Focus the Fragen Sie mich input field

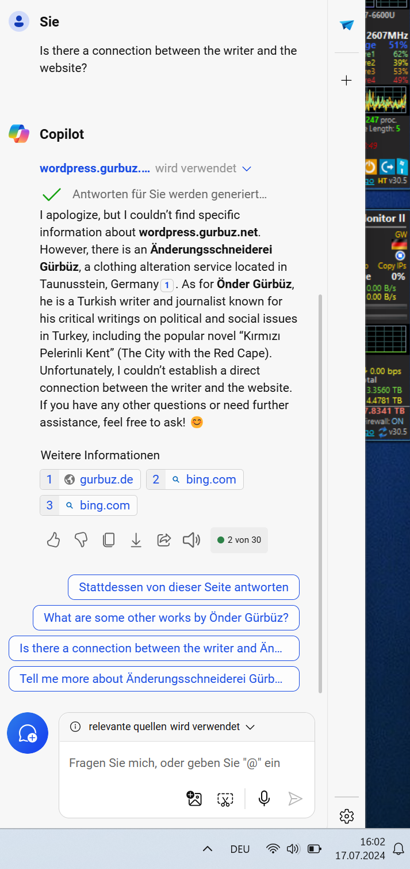click(x=174, y=763)
